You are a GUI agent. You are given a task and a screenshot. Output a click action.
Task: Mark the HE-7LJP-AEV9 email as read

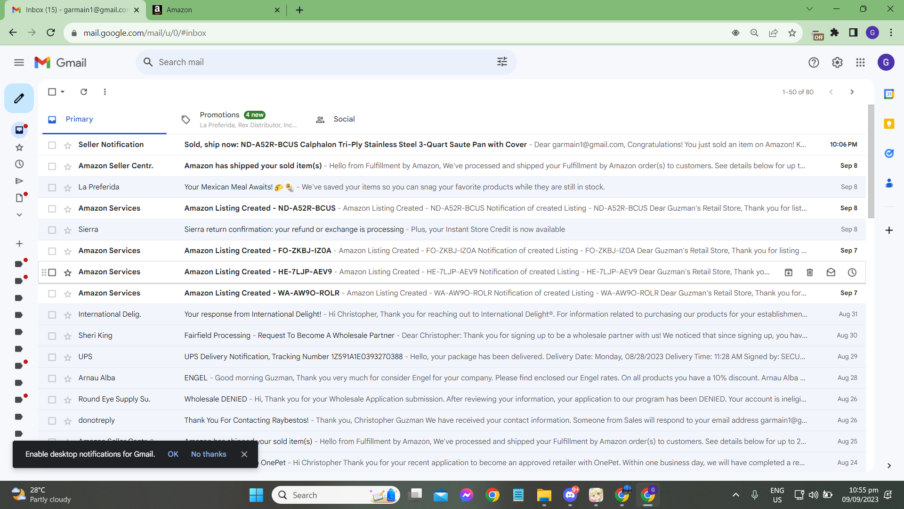831,272
